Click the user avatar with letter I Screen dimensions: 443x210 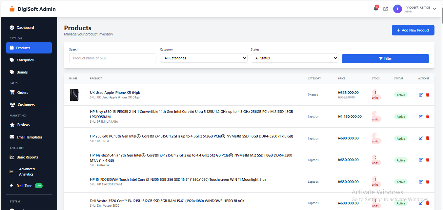(x=397, y=9)
